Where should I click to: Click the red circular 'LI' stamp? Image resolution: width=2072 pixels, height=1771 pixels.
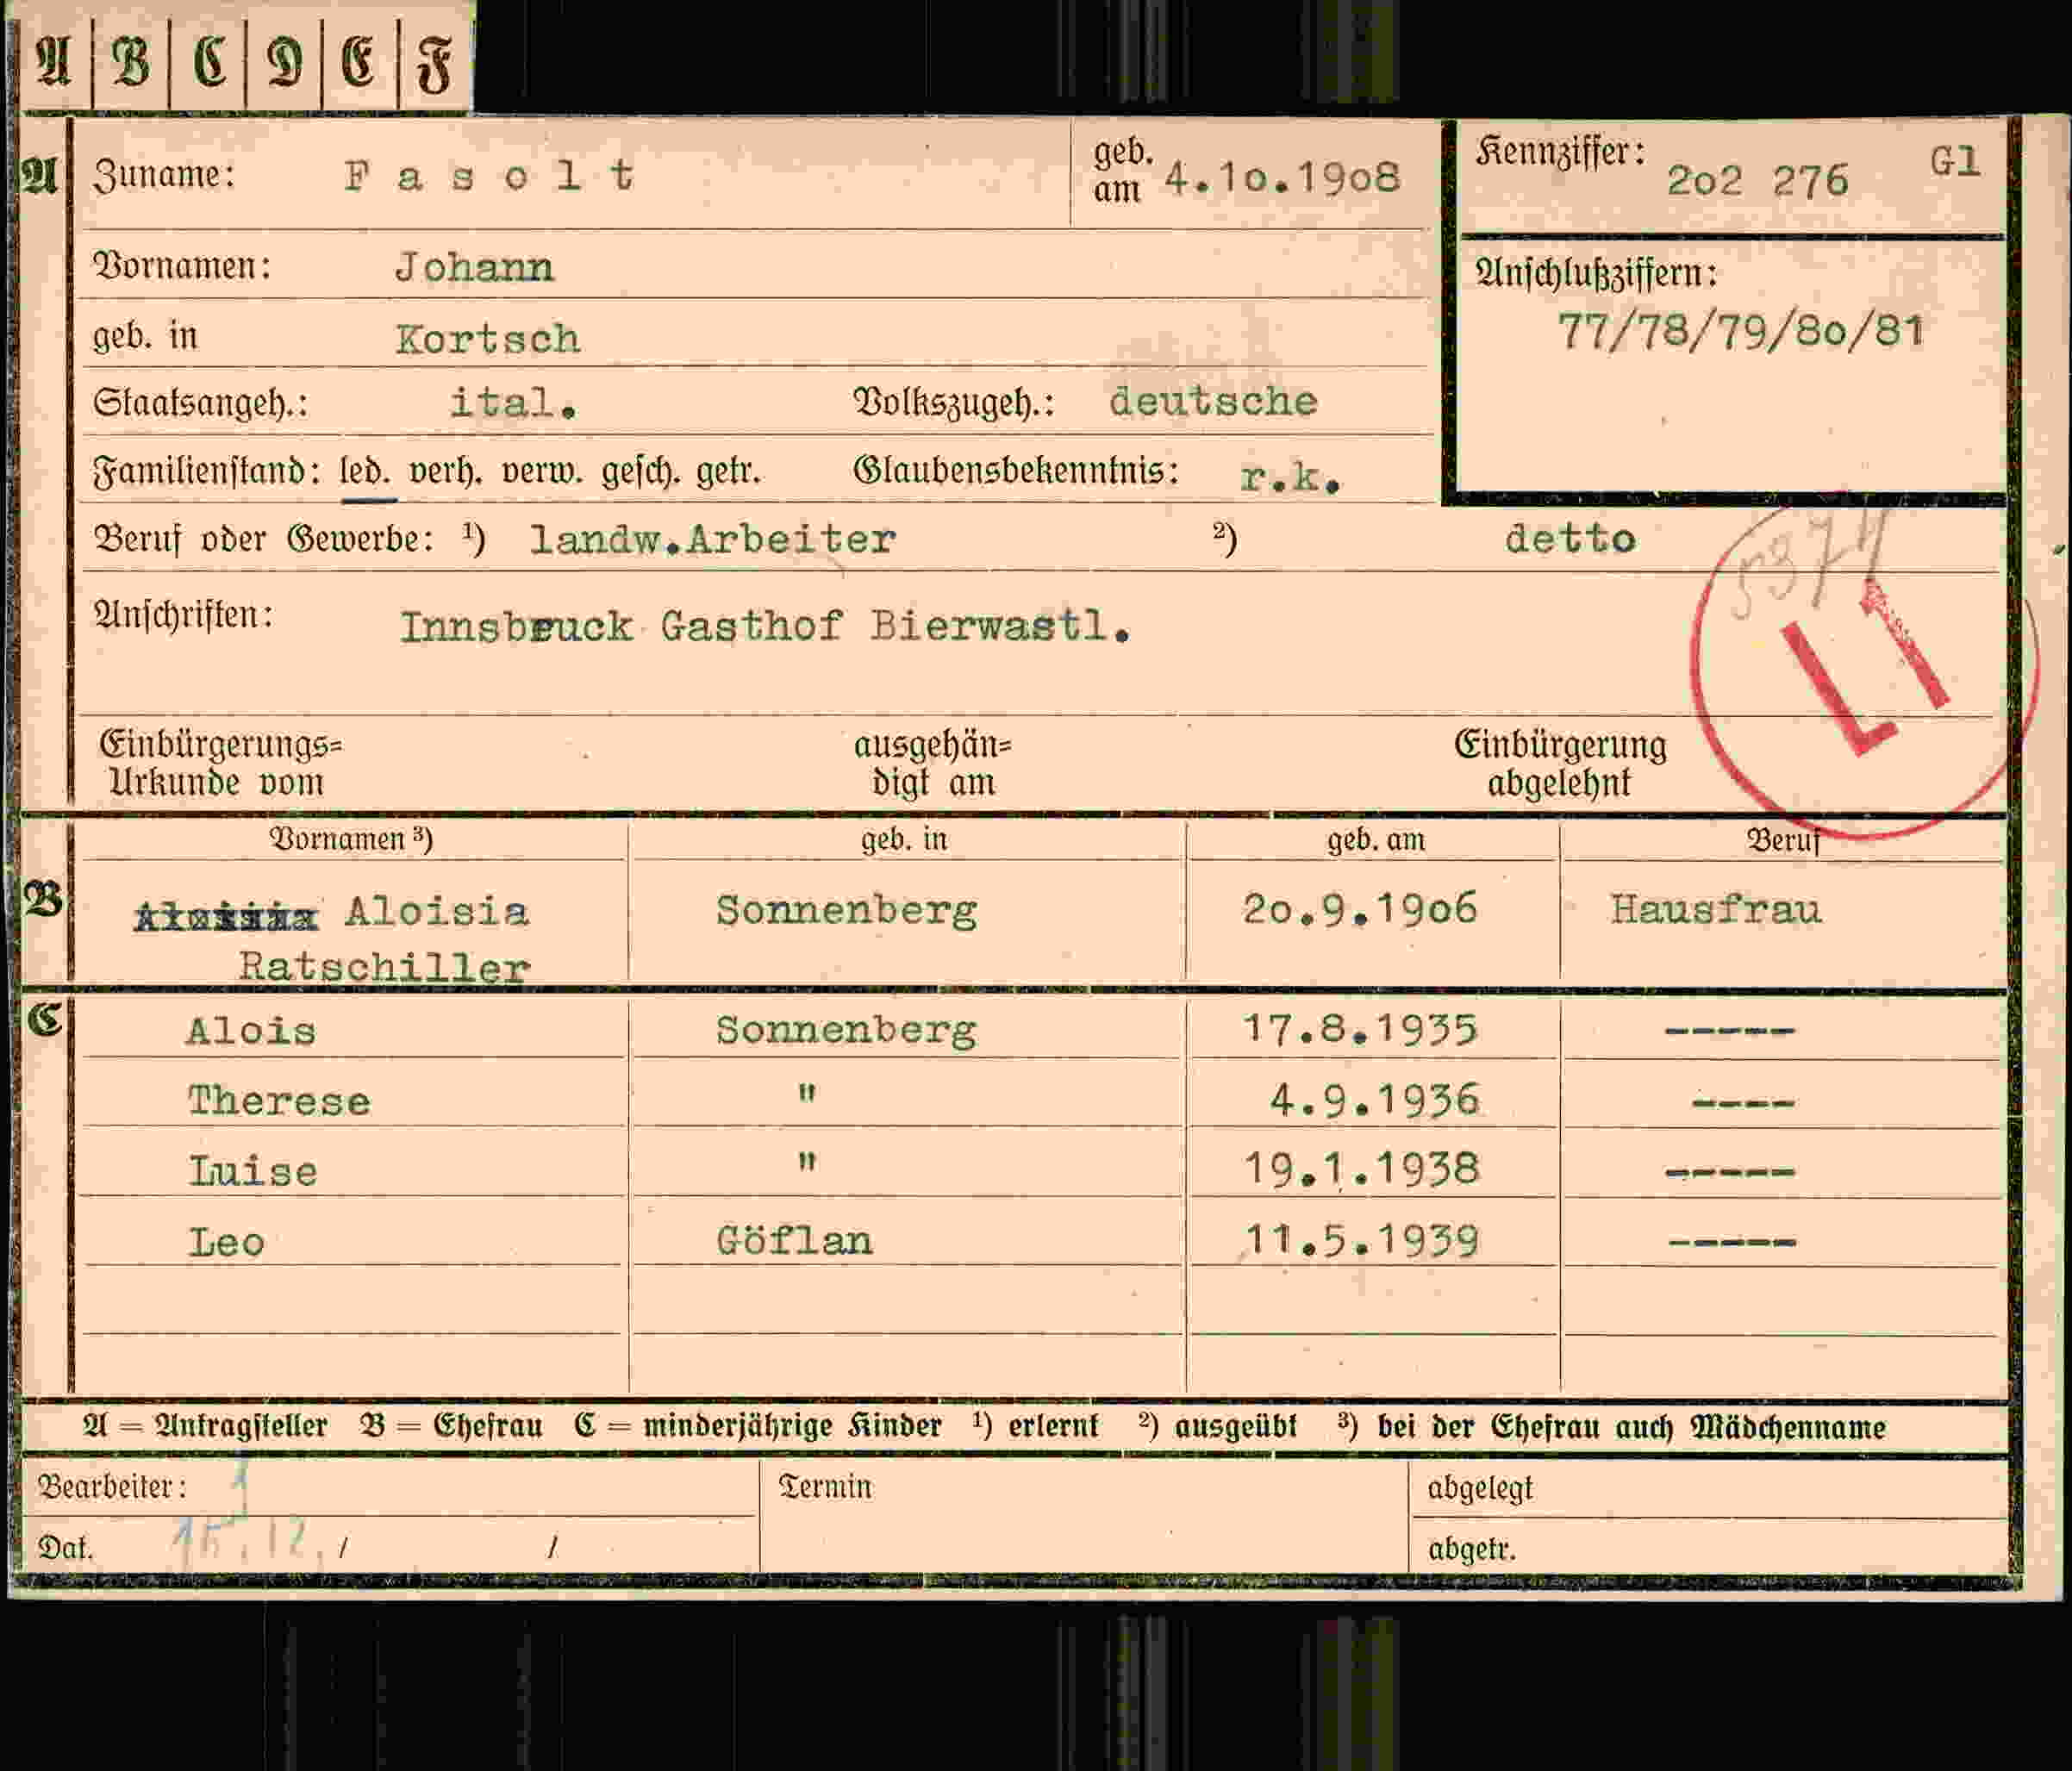[x=1865, y=669]
